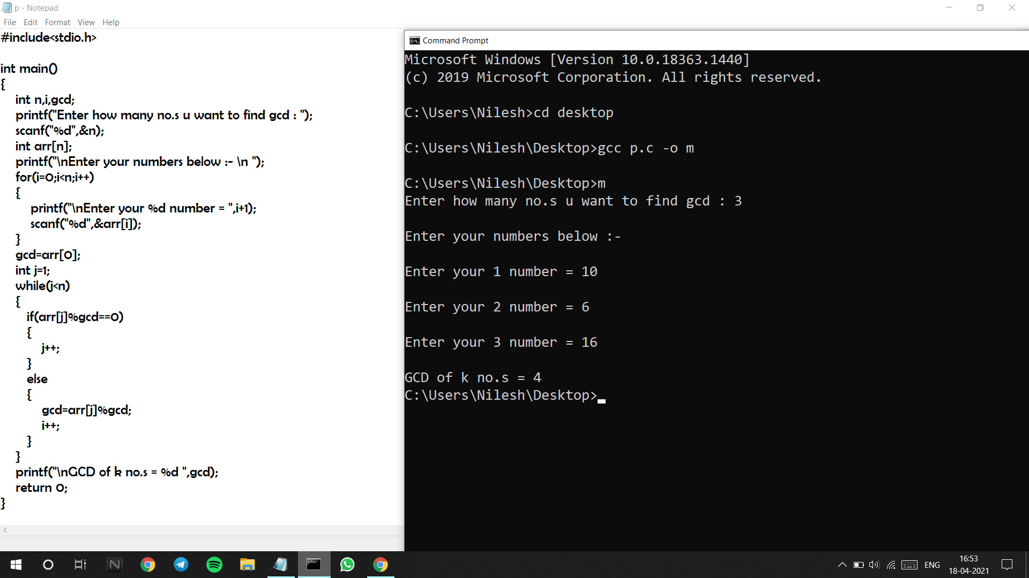Click the Windows Start button
This screenshot has width=1029, height=578.
click(x=16, y=565)
